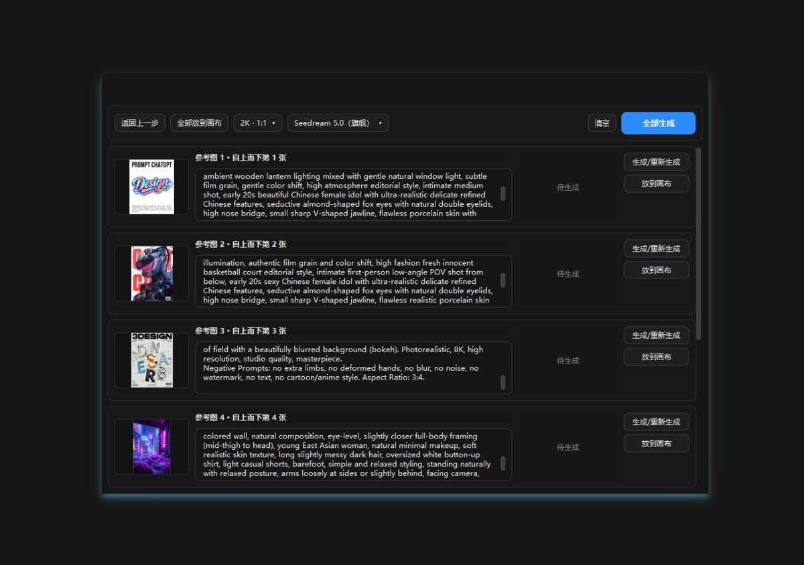This screenshot has height=565, width=804.
Task: Select the PROMPT CHATGPT Design thumbnail
Action: [x=151, y=187]
